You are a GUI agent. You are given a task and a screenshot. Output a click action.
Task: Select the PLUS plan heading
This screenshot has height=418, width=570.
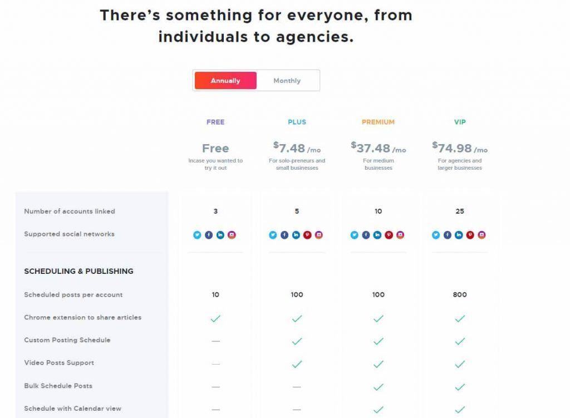point(297,122)
